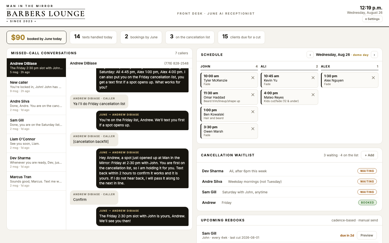Screen dimensions: 389x243
Task: Click the 'due in 2d' label
Action: coord(347,235)
